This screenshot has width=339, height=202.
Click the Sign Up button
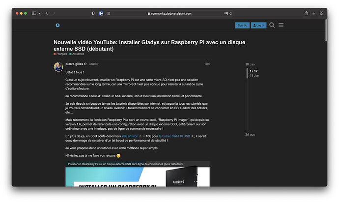point(242,25)
